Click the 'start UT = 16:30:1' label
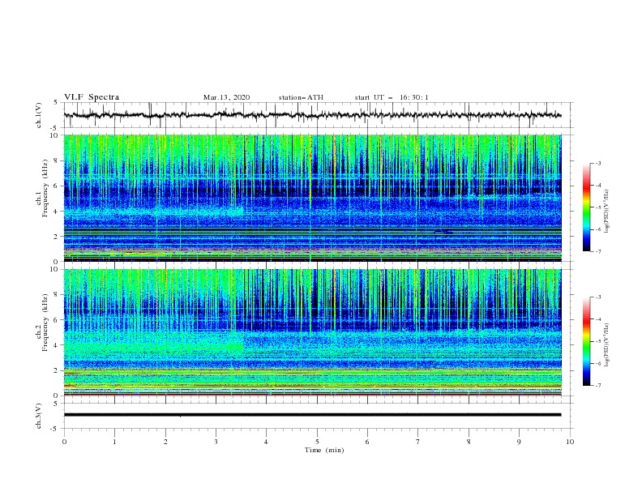The height and width of the screenshot is (496, 642). (x=392, y=97)
